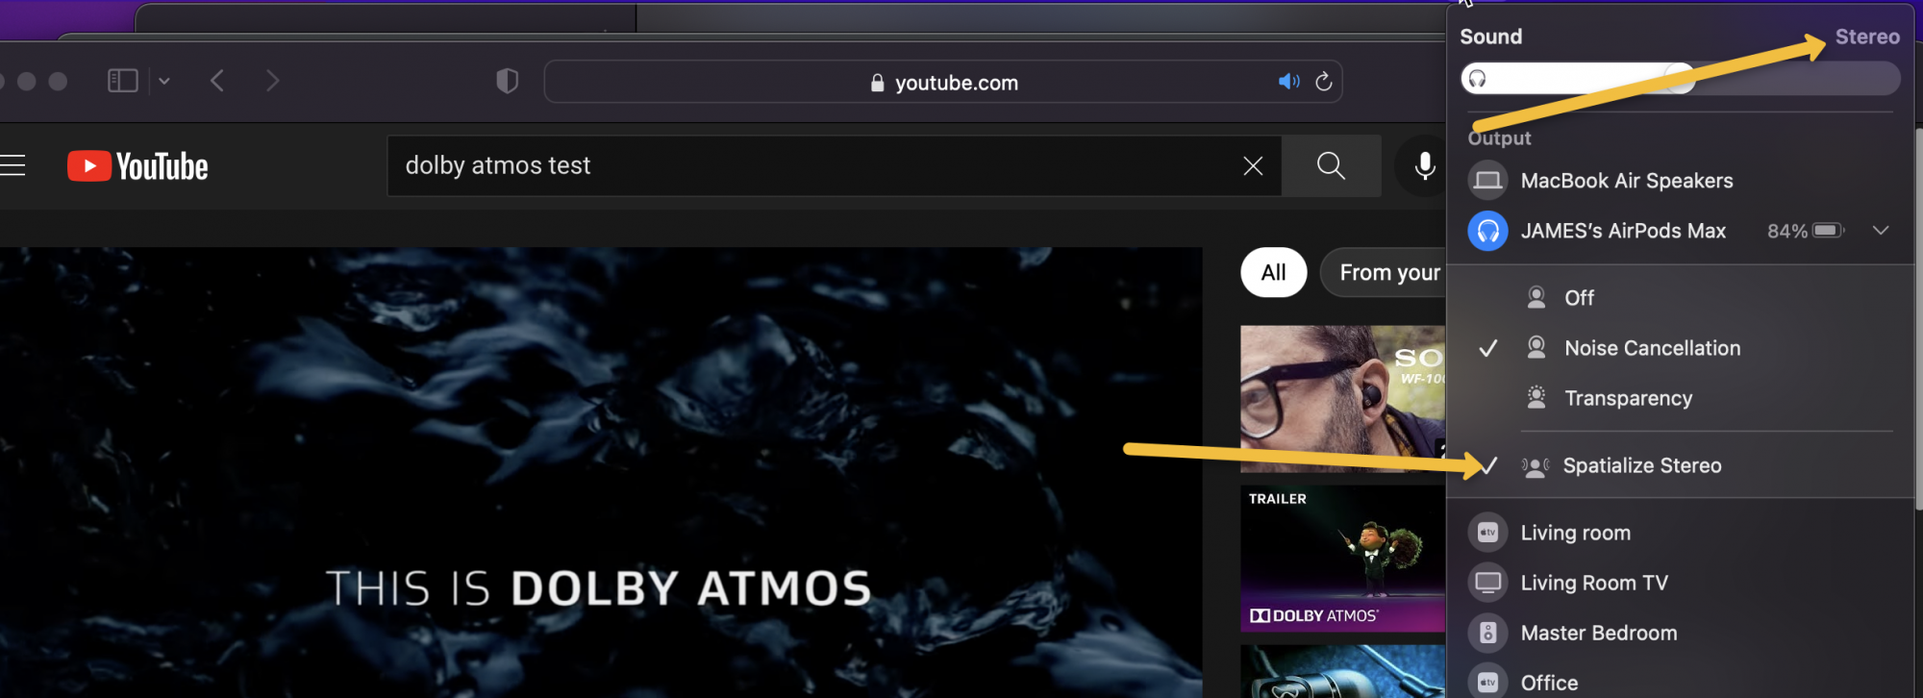Viewport: 1923px width, 698px height.
Task: Open the earbuds review video thumbnail
Action: pyautogui.click(x=1342, y=398)
